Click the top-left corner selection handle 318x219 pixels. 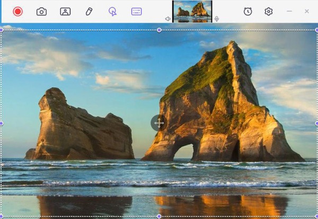click(x=1, y=30)
